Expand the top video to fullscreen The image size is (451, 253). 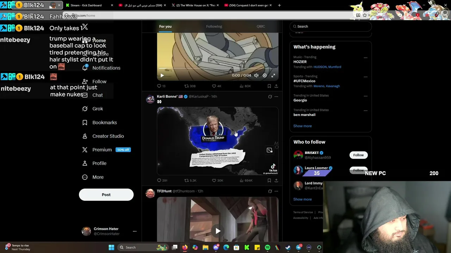273,76
